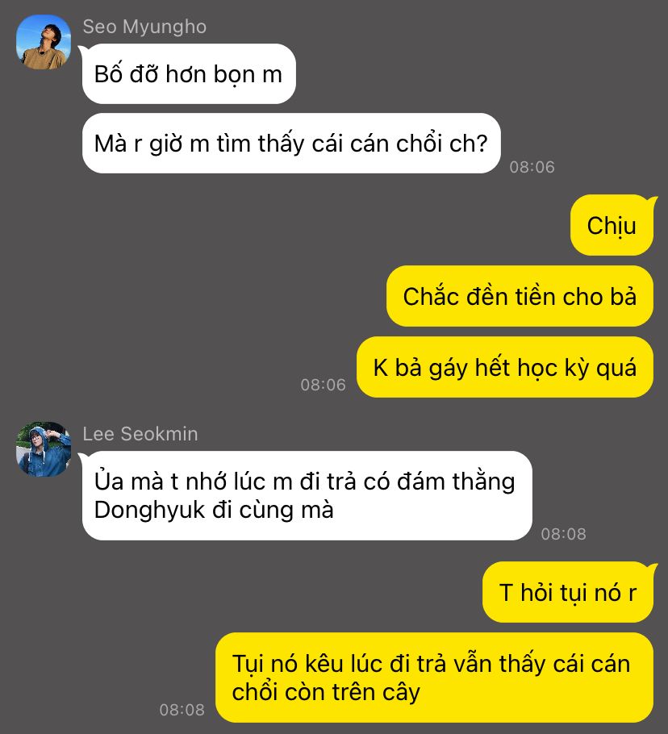The height and width of the screenshot is (734, 668).
Task: Open Seo Myungho's profile picture
Action: [x=44, y=42]
